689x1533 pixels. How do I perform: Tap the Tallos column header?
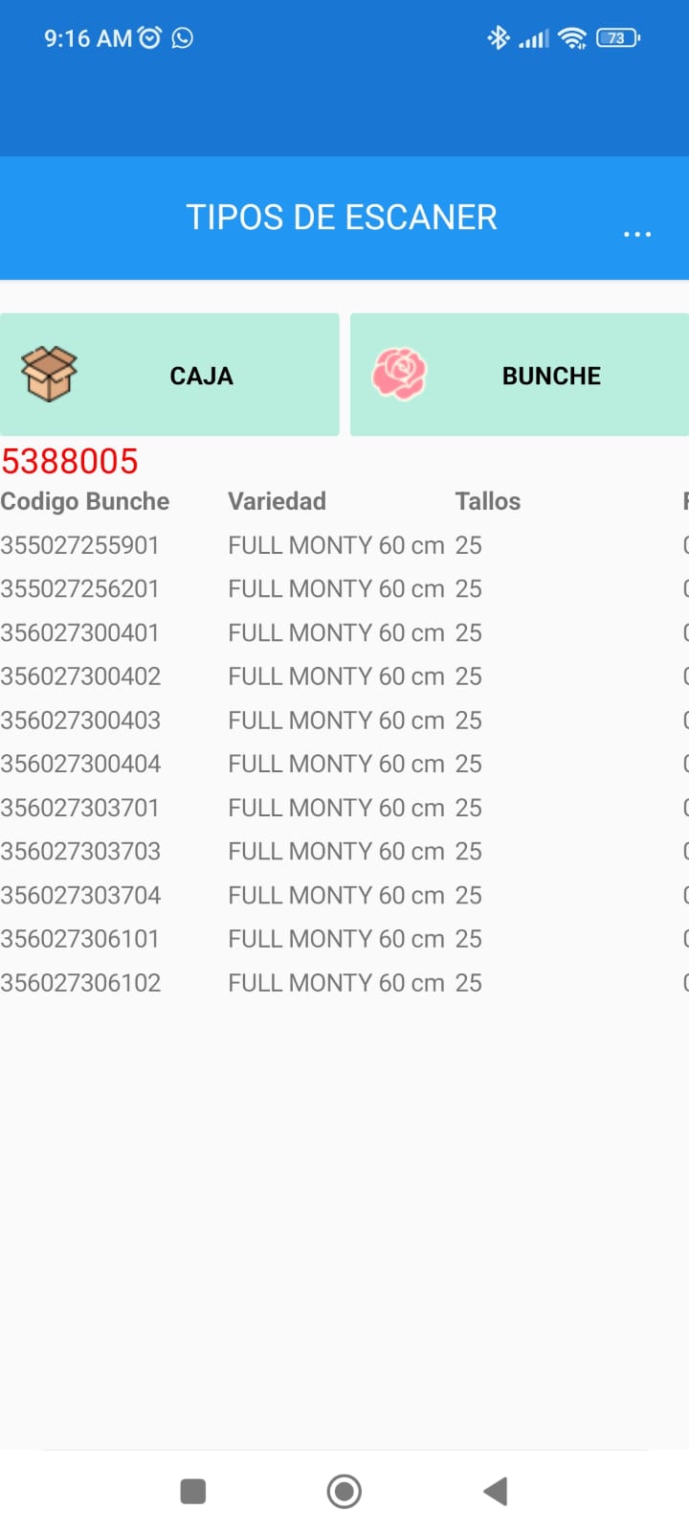pos(487,501)
